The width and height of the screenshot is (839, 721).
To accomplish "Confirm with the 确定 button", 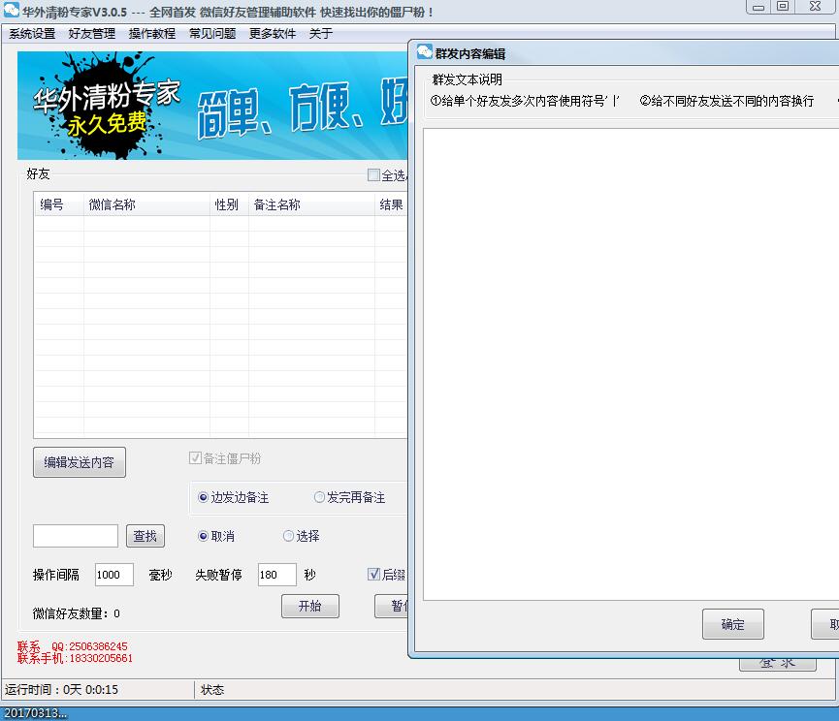I will click(732, 624).
